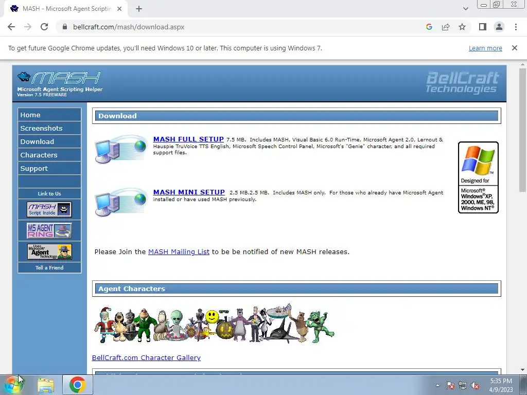Click the share page icon
Viewport: 527px width, 395px height.
pyautogui.click(x=446, y=27)
